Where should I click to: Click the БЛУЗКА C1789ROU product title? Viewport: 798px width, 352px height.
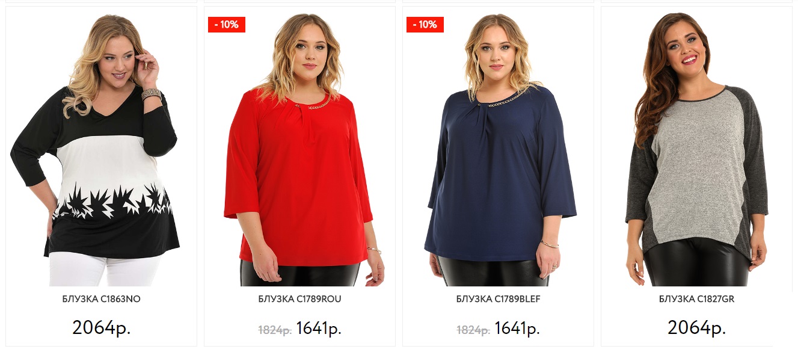pyautogui.click(x=299, y=299)
